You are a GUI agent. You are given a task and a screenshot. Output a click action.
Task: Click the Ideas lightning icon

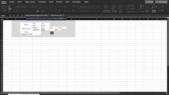[162, 8]
